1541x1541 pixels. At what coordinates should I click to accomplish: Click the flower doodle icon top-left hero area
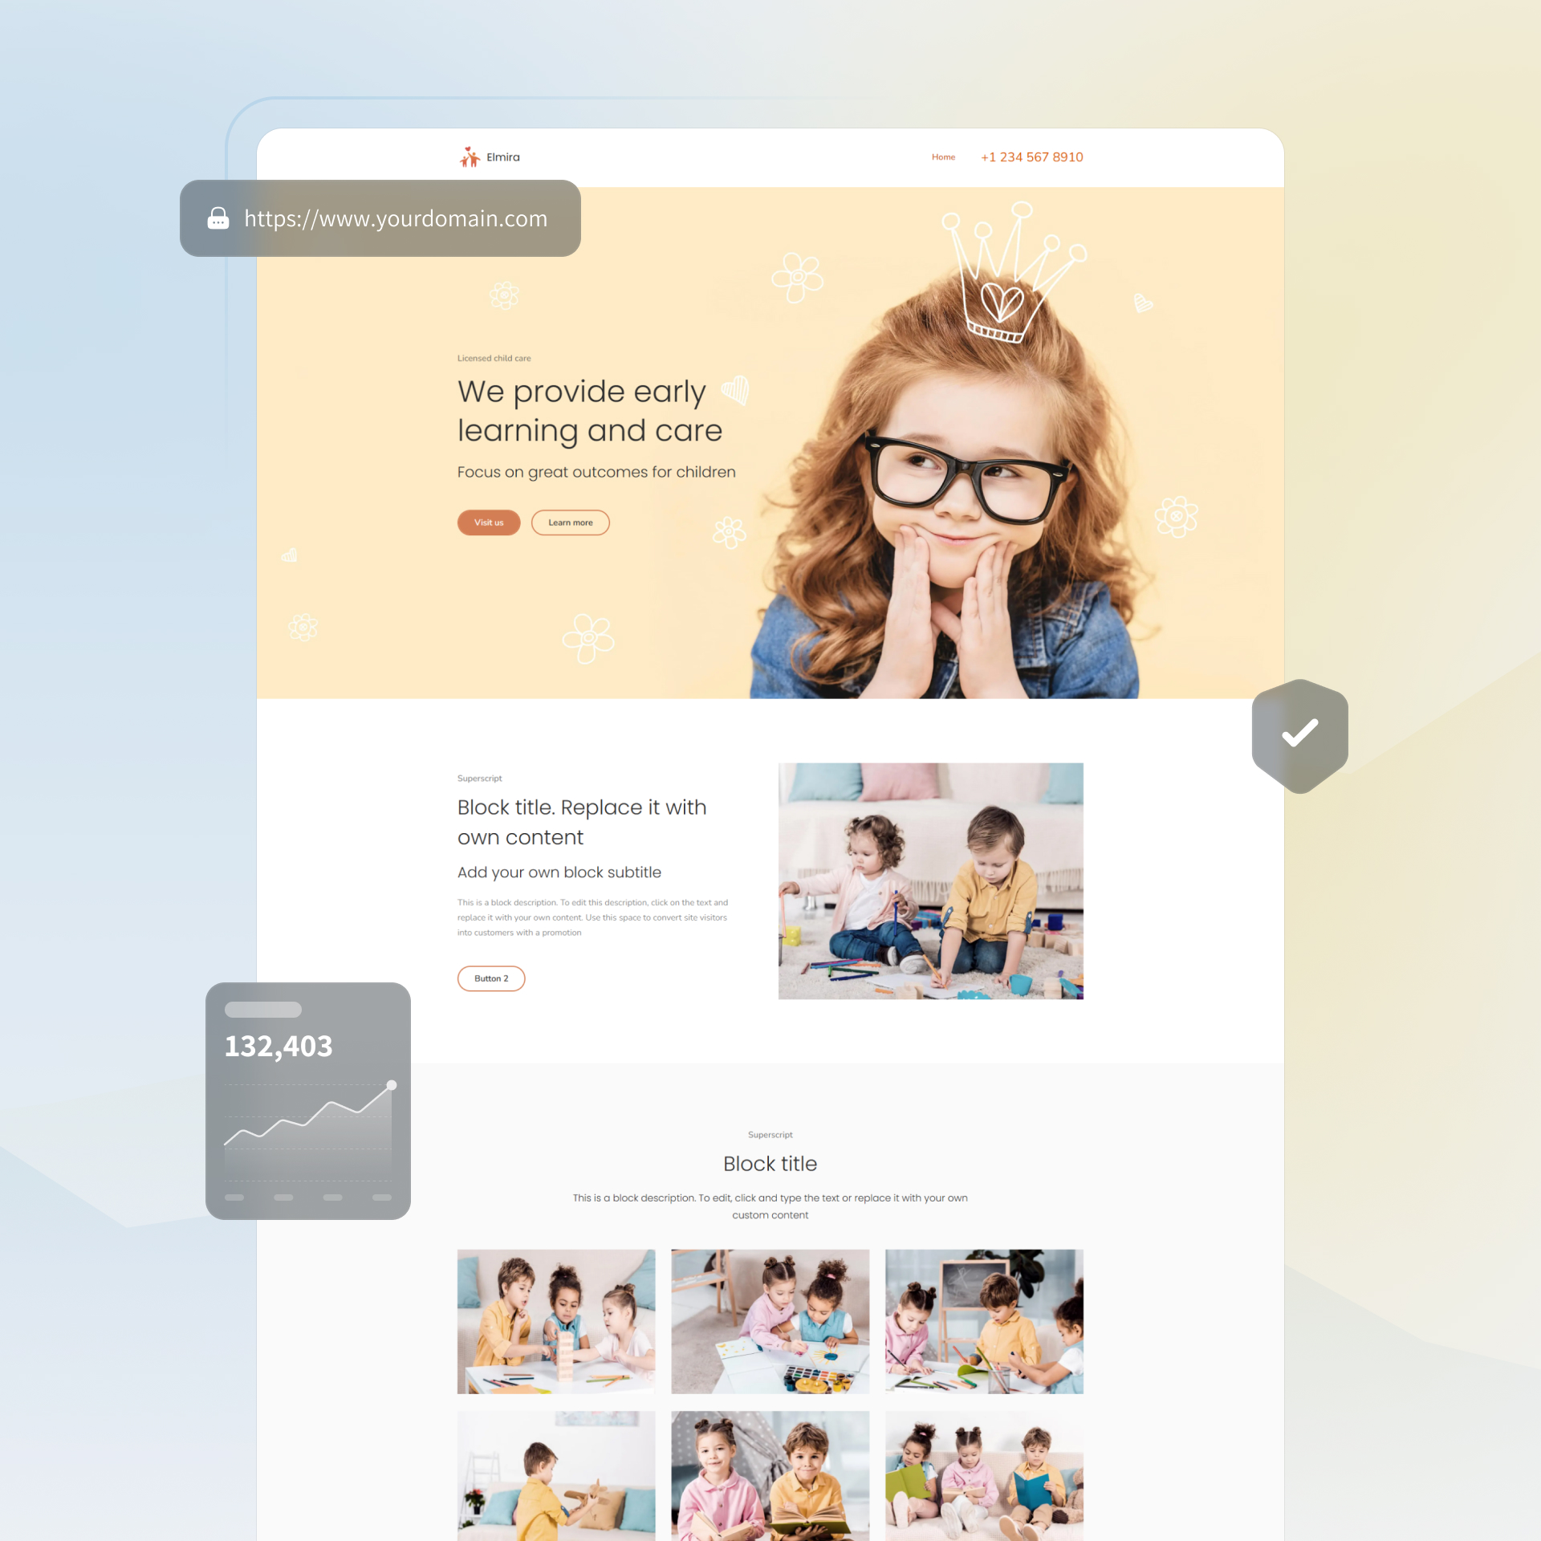505,287
